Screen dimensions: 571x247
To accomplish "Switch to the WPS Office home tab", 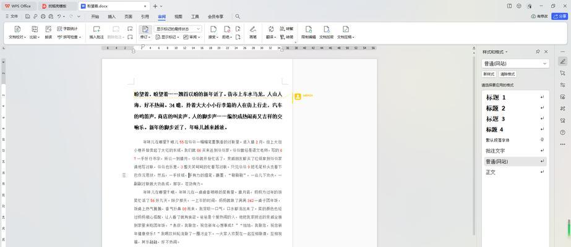I will [18, 6].
